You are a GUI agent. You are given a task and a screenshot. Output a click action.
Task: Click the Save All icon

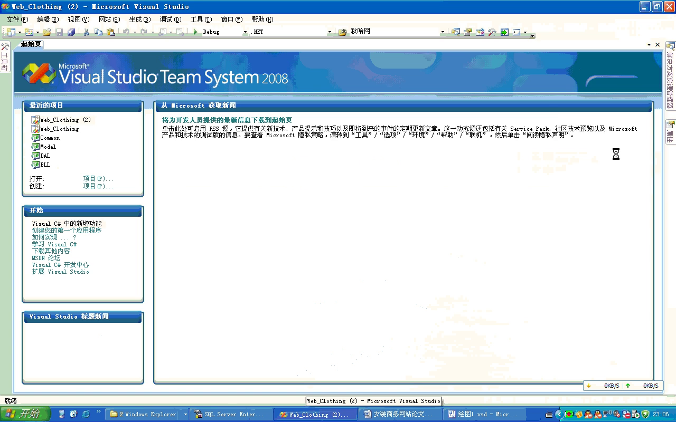(x=71, y=32)
